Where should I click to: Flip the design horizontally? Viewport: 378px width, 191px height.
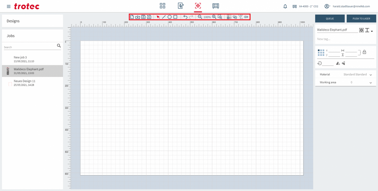[338, 63]
